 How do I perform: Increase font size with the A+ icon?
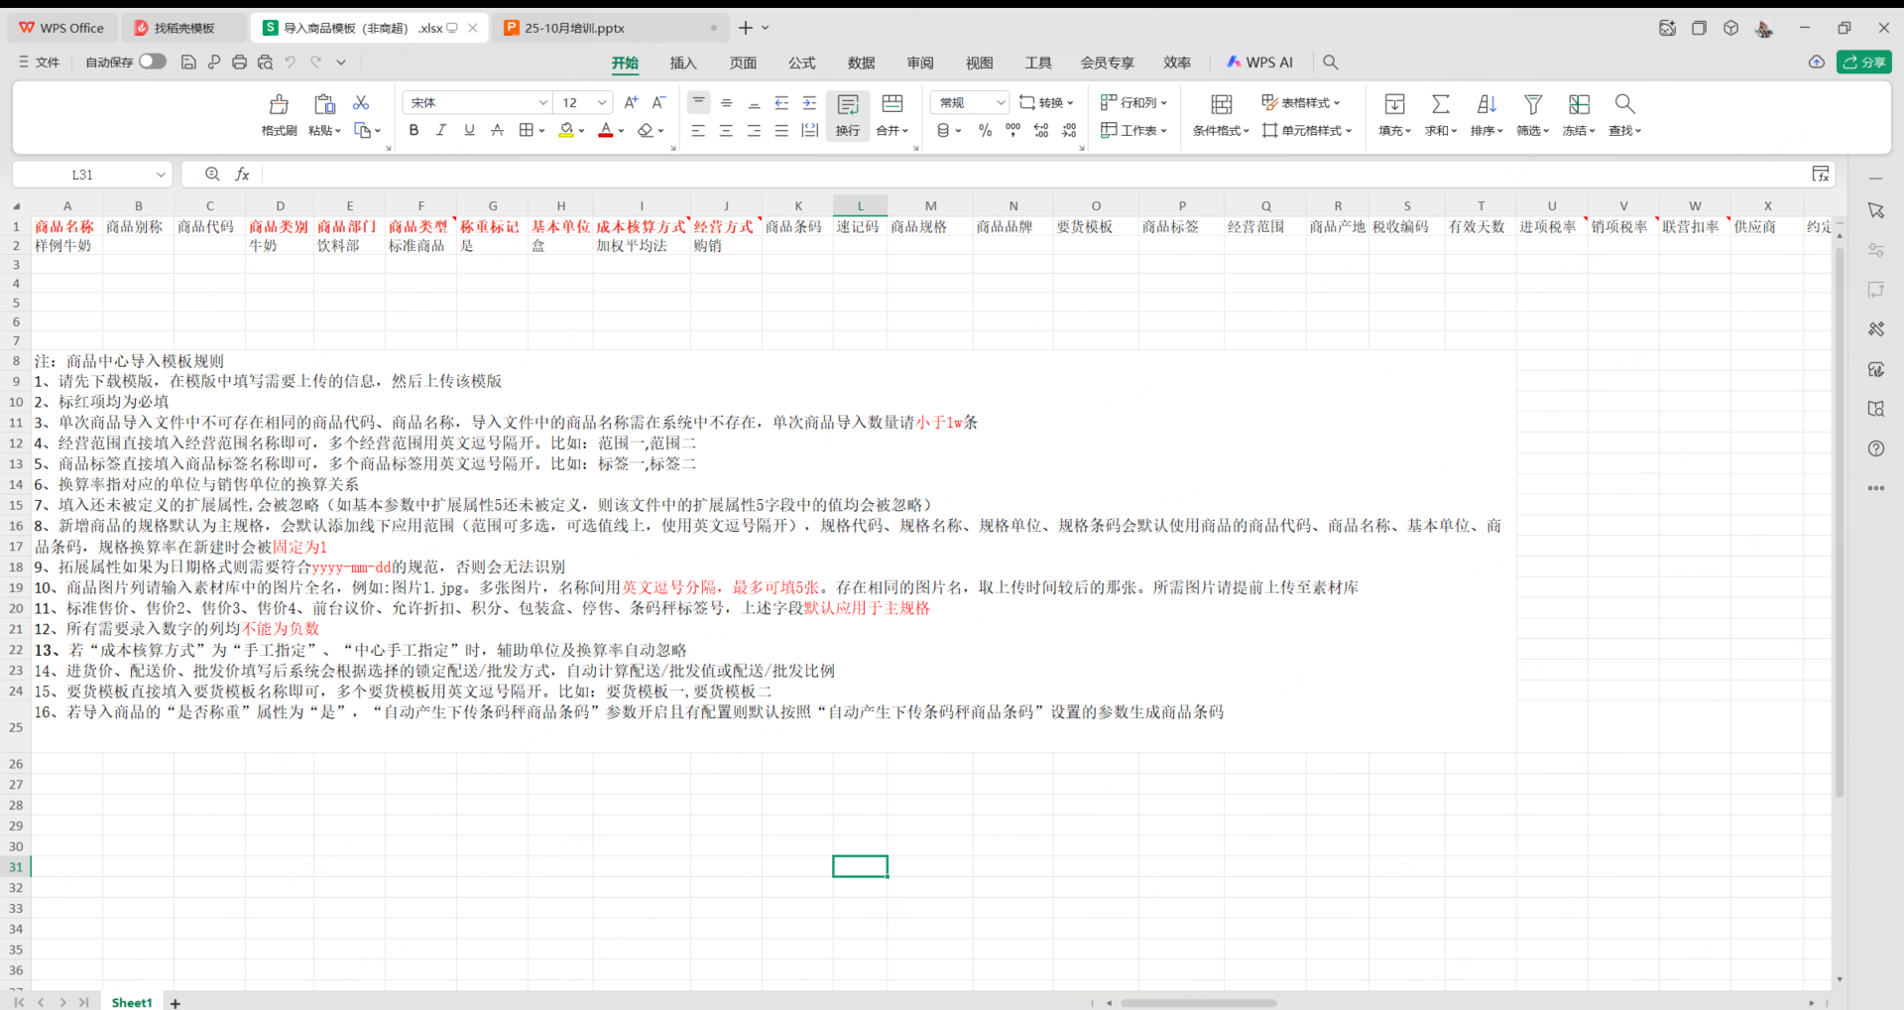tap(631, 103)
